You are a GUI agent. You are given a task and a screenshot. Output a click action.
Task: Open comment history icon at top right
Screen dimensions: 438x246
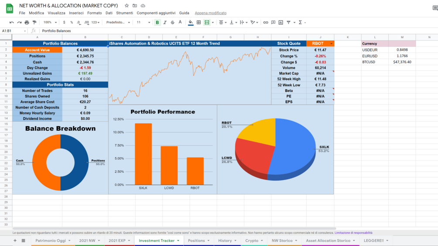[435, 8]
